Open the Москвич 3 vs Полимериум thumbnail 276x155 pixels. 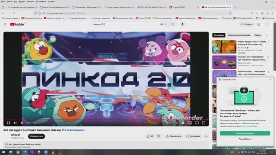(224, 62)
